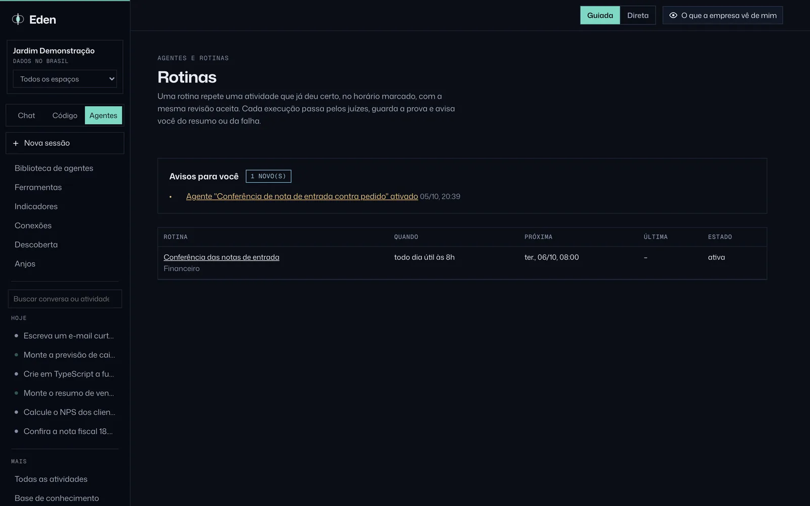
Task: Open Indicadores page
Action: tap(36, 206)
